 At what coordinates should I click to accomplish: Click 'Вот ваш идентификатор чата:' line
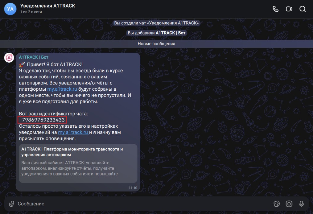(53, 113)
